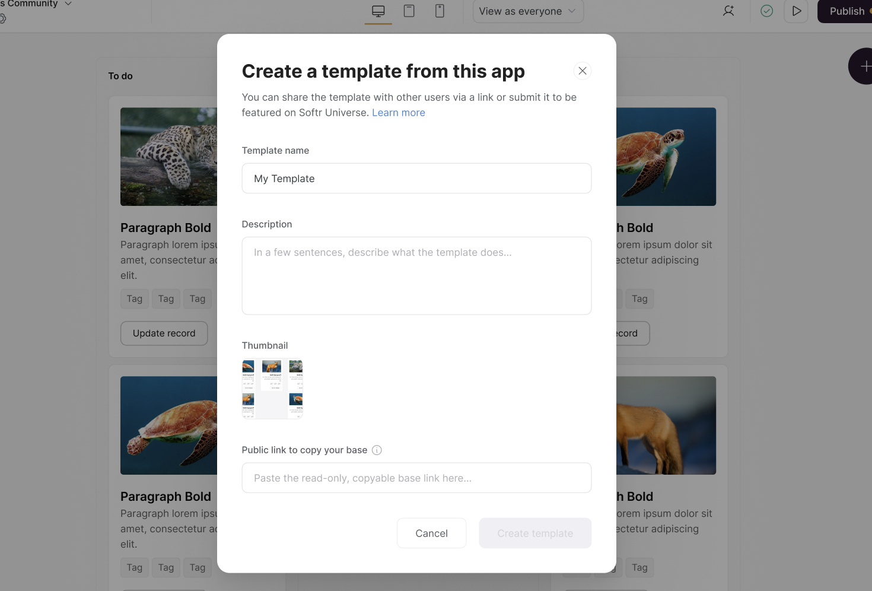Close the Create template dialog
The width and height of the screenshot is (872, 591).
pyautogui.click(x=583, y=71)
